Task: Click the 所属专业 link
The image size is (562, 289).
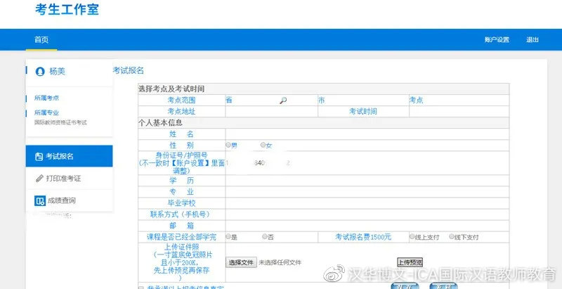Action: [46, 113]
